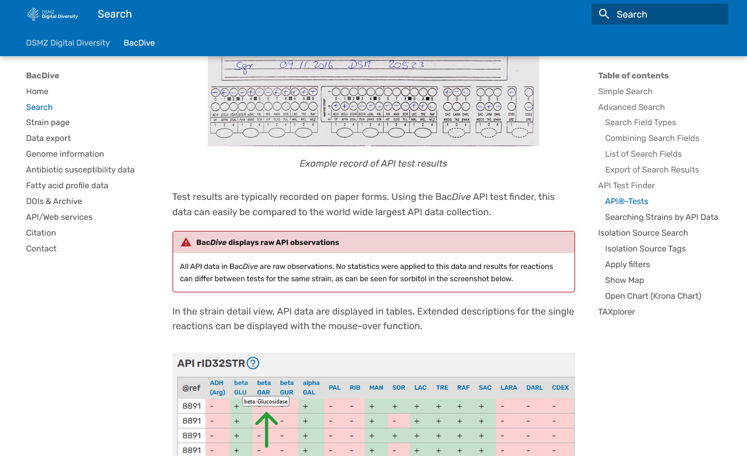
Task: Open the DSMZ Digital Diversity tab
Action: coord(68,43)
